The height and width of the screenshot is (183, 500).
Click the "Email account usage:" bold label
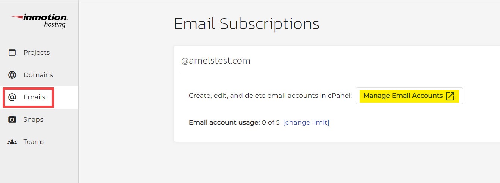[x=224, y=122]
